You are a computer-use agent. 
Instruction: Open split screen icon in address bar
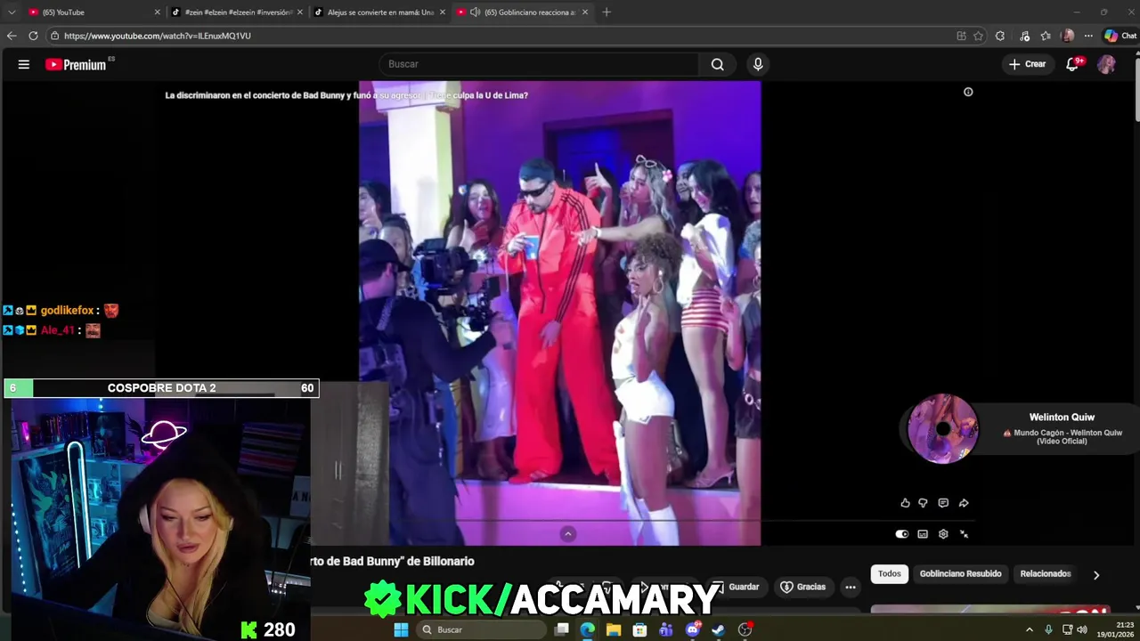[961, 36]
